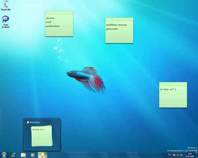
Task: Click the Show Desktop button at taskbar end
Action: tap(197, 155)
